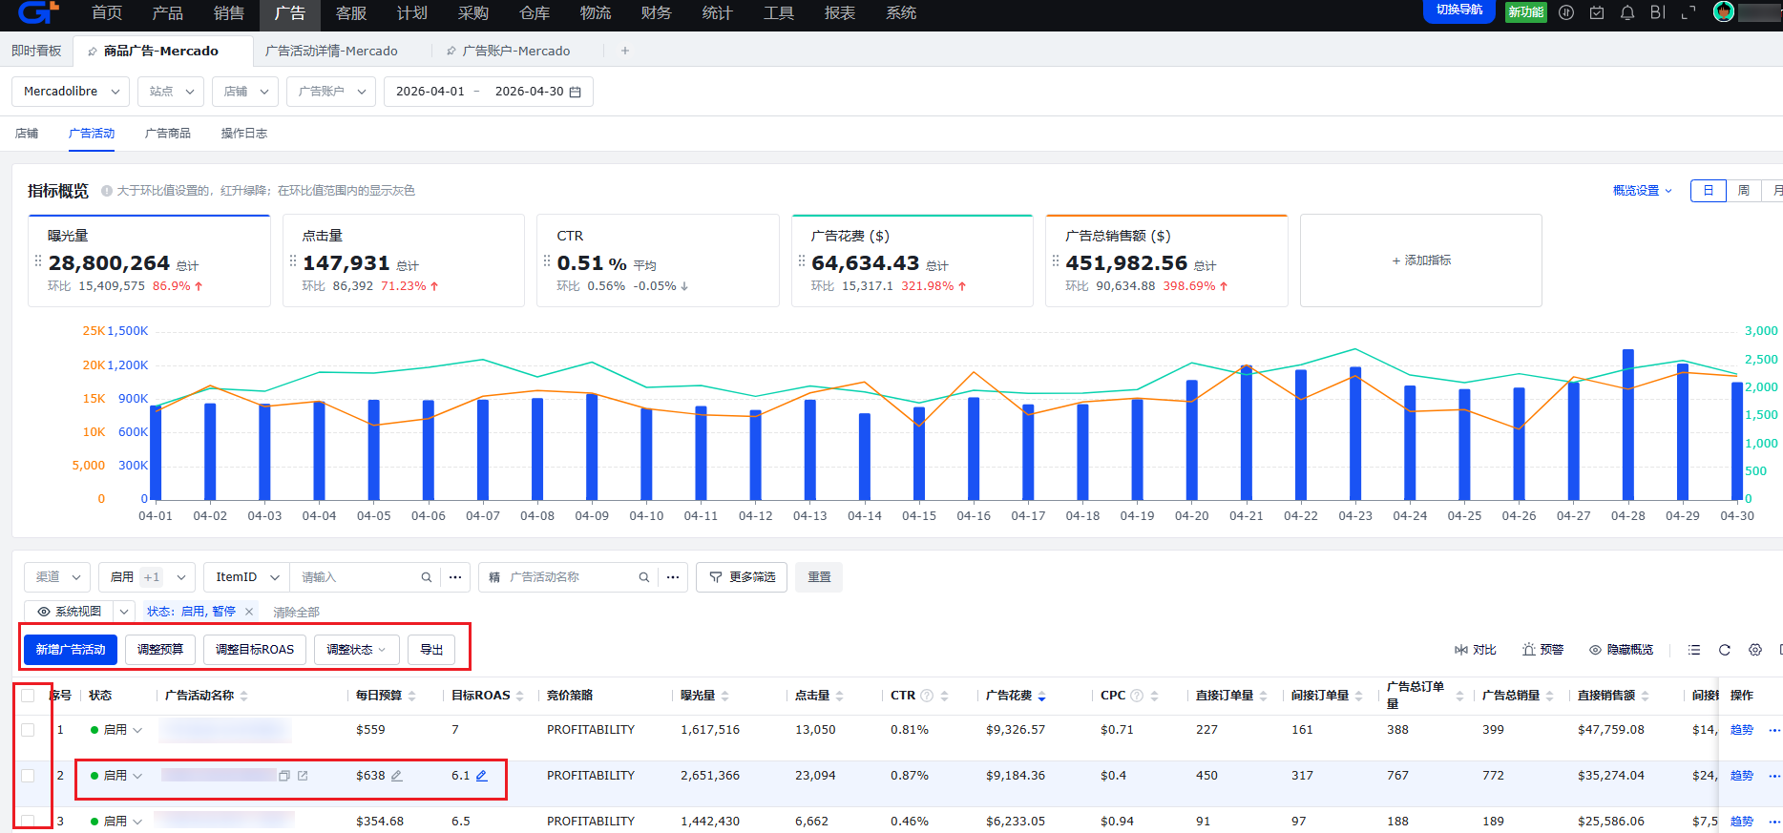Image resolution: width=1783 pixels, height=833 pixels.
Task: Click the list density icon above the table
Action: (x=1694, y=650)
